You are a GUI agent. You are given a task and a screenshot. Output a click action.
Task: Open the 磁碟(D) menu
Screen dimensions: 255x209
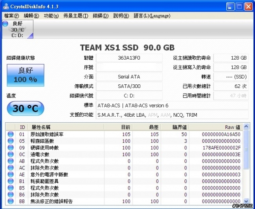point(101,16)
